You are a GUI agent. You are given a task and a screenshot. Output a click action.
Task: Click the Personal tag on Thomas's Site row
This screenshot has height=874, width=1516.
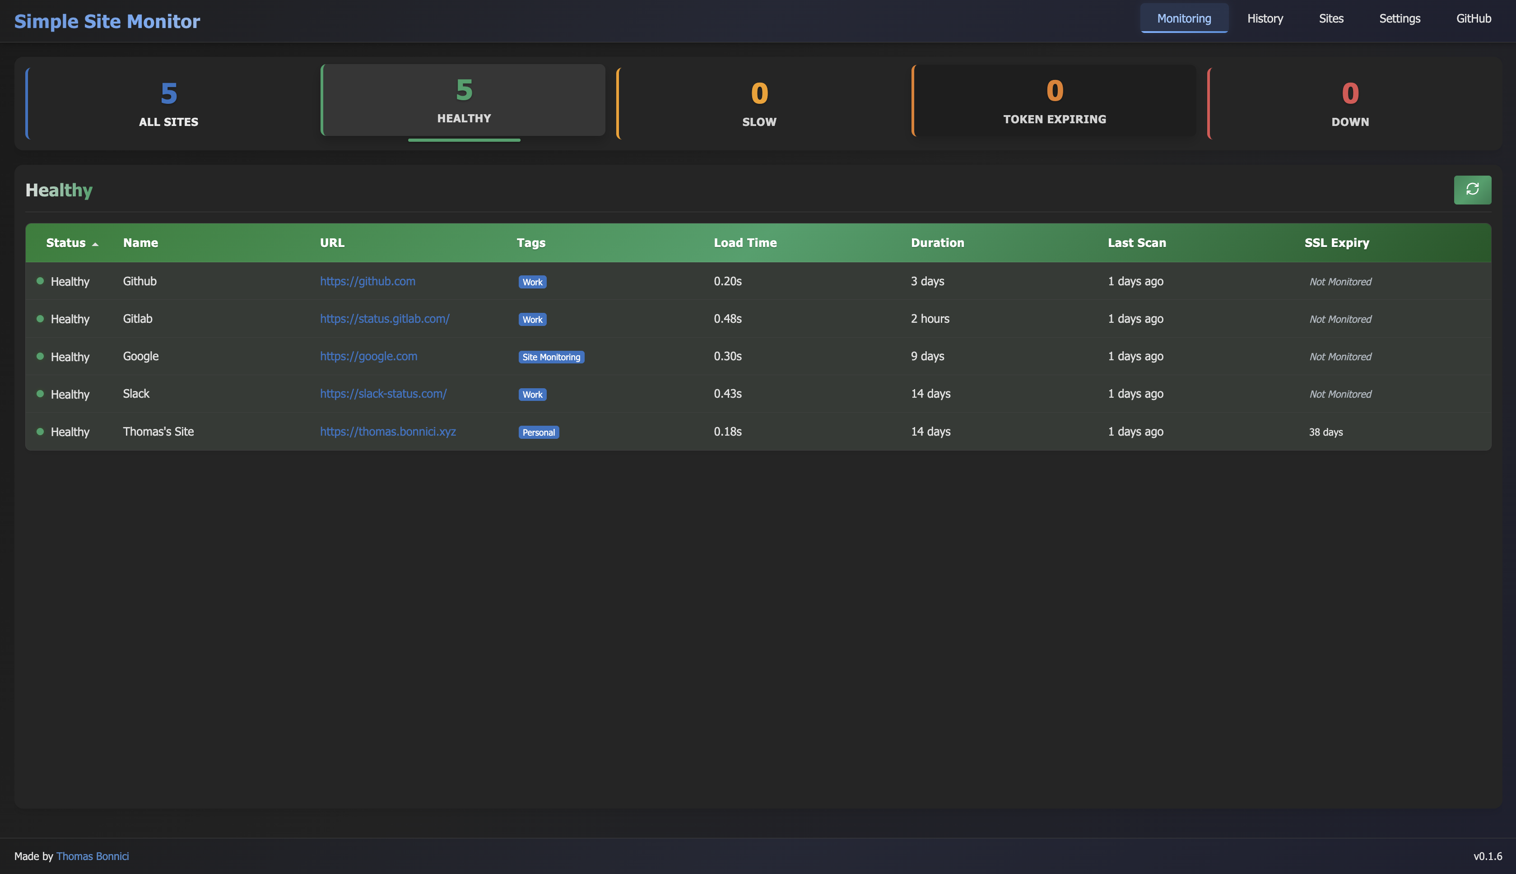(538, 432)
